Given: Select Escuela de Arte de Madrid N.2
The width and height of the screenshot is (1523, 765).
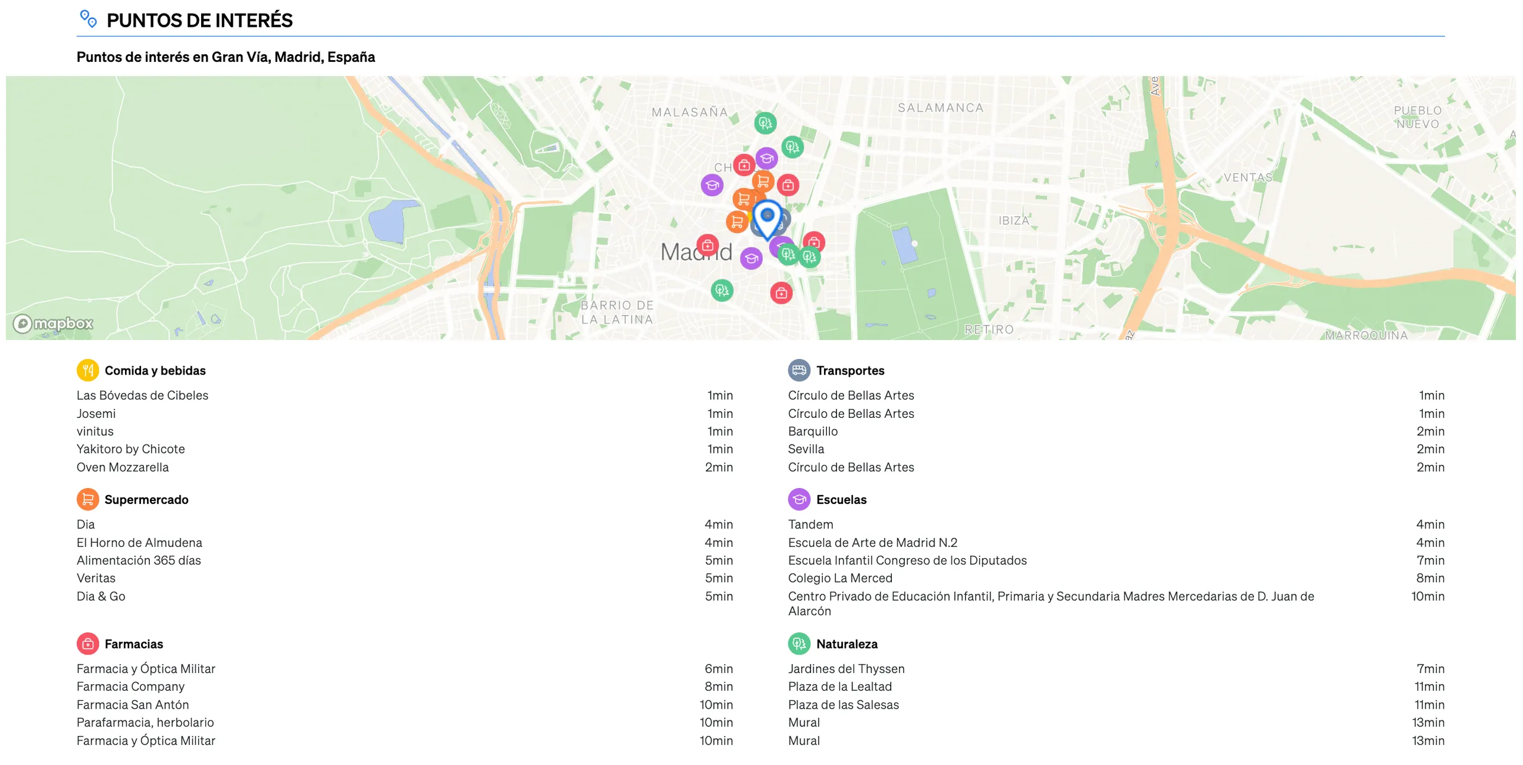Looking at the screenshot, I should (x=1116, y=543).
